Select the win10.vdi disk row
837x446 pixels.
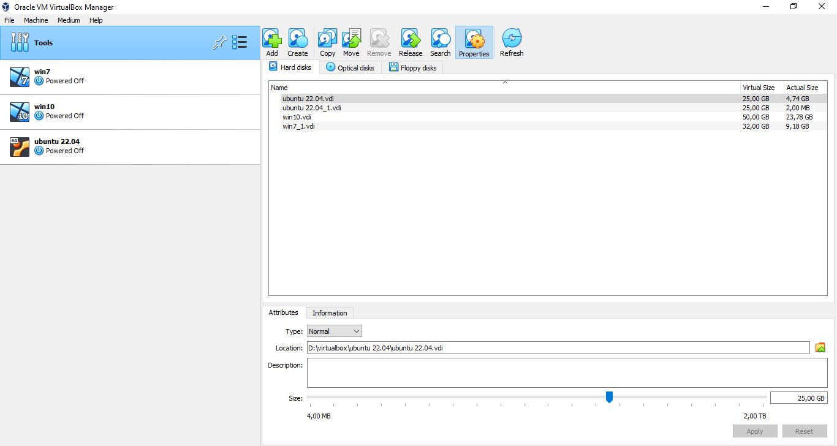548,117
